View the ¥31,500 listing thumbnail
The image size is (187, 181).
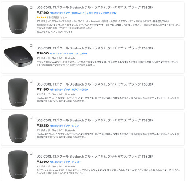18,92
